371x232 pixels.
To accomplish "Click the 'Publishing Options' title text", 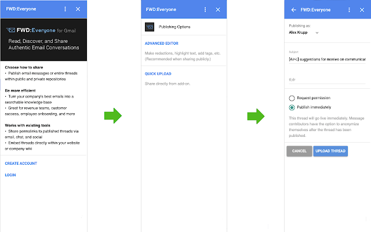I will pos(174,27).
